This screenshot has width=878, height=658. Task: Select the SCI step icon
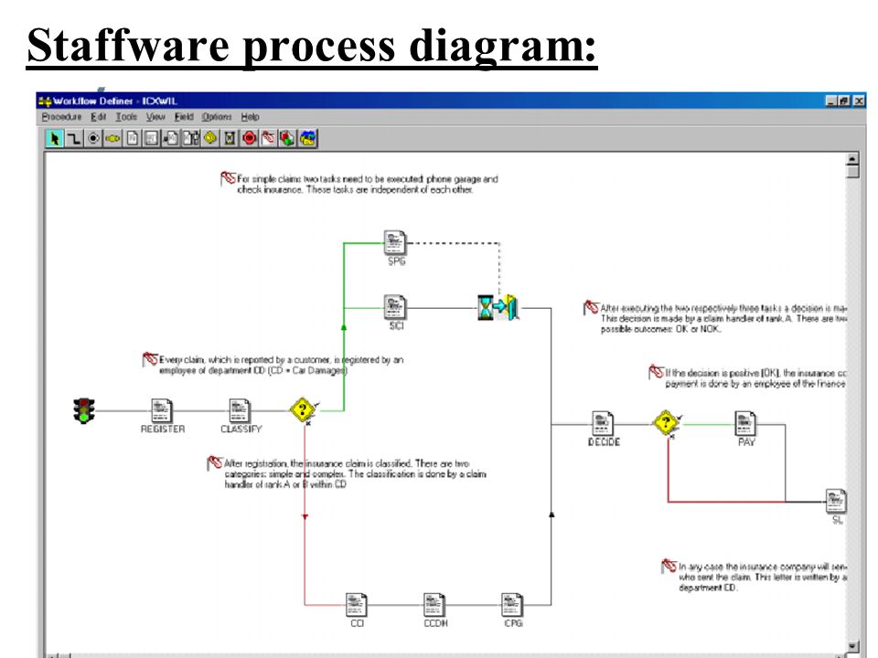[x=395, y=307]
